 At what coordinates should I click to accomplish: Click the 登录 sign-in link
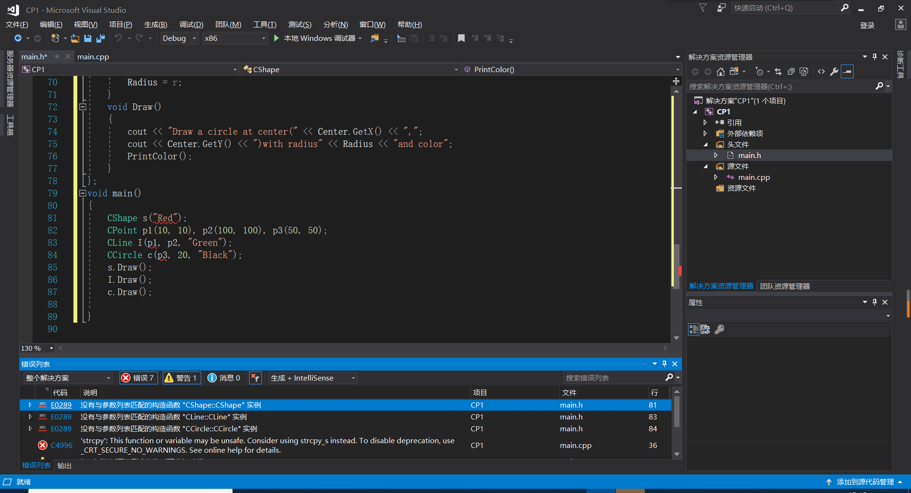pos(867,25)
